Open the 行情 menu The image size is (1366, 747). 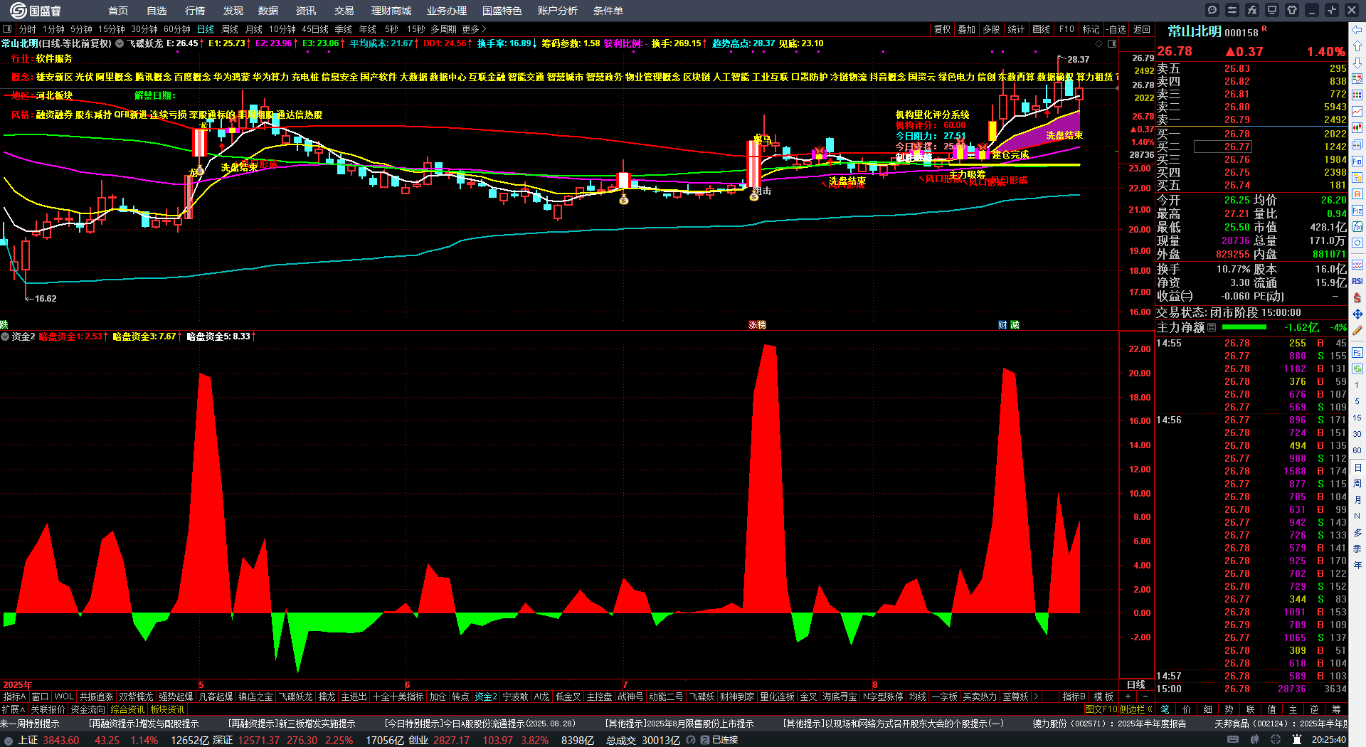coord(195,11)
